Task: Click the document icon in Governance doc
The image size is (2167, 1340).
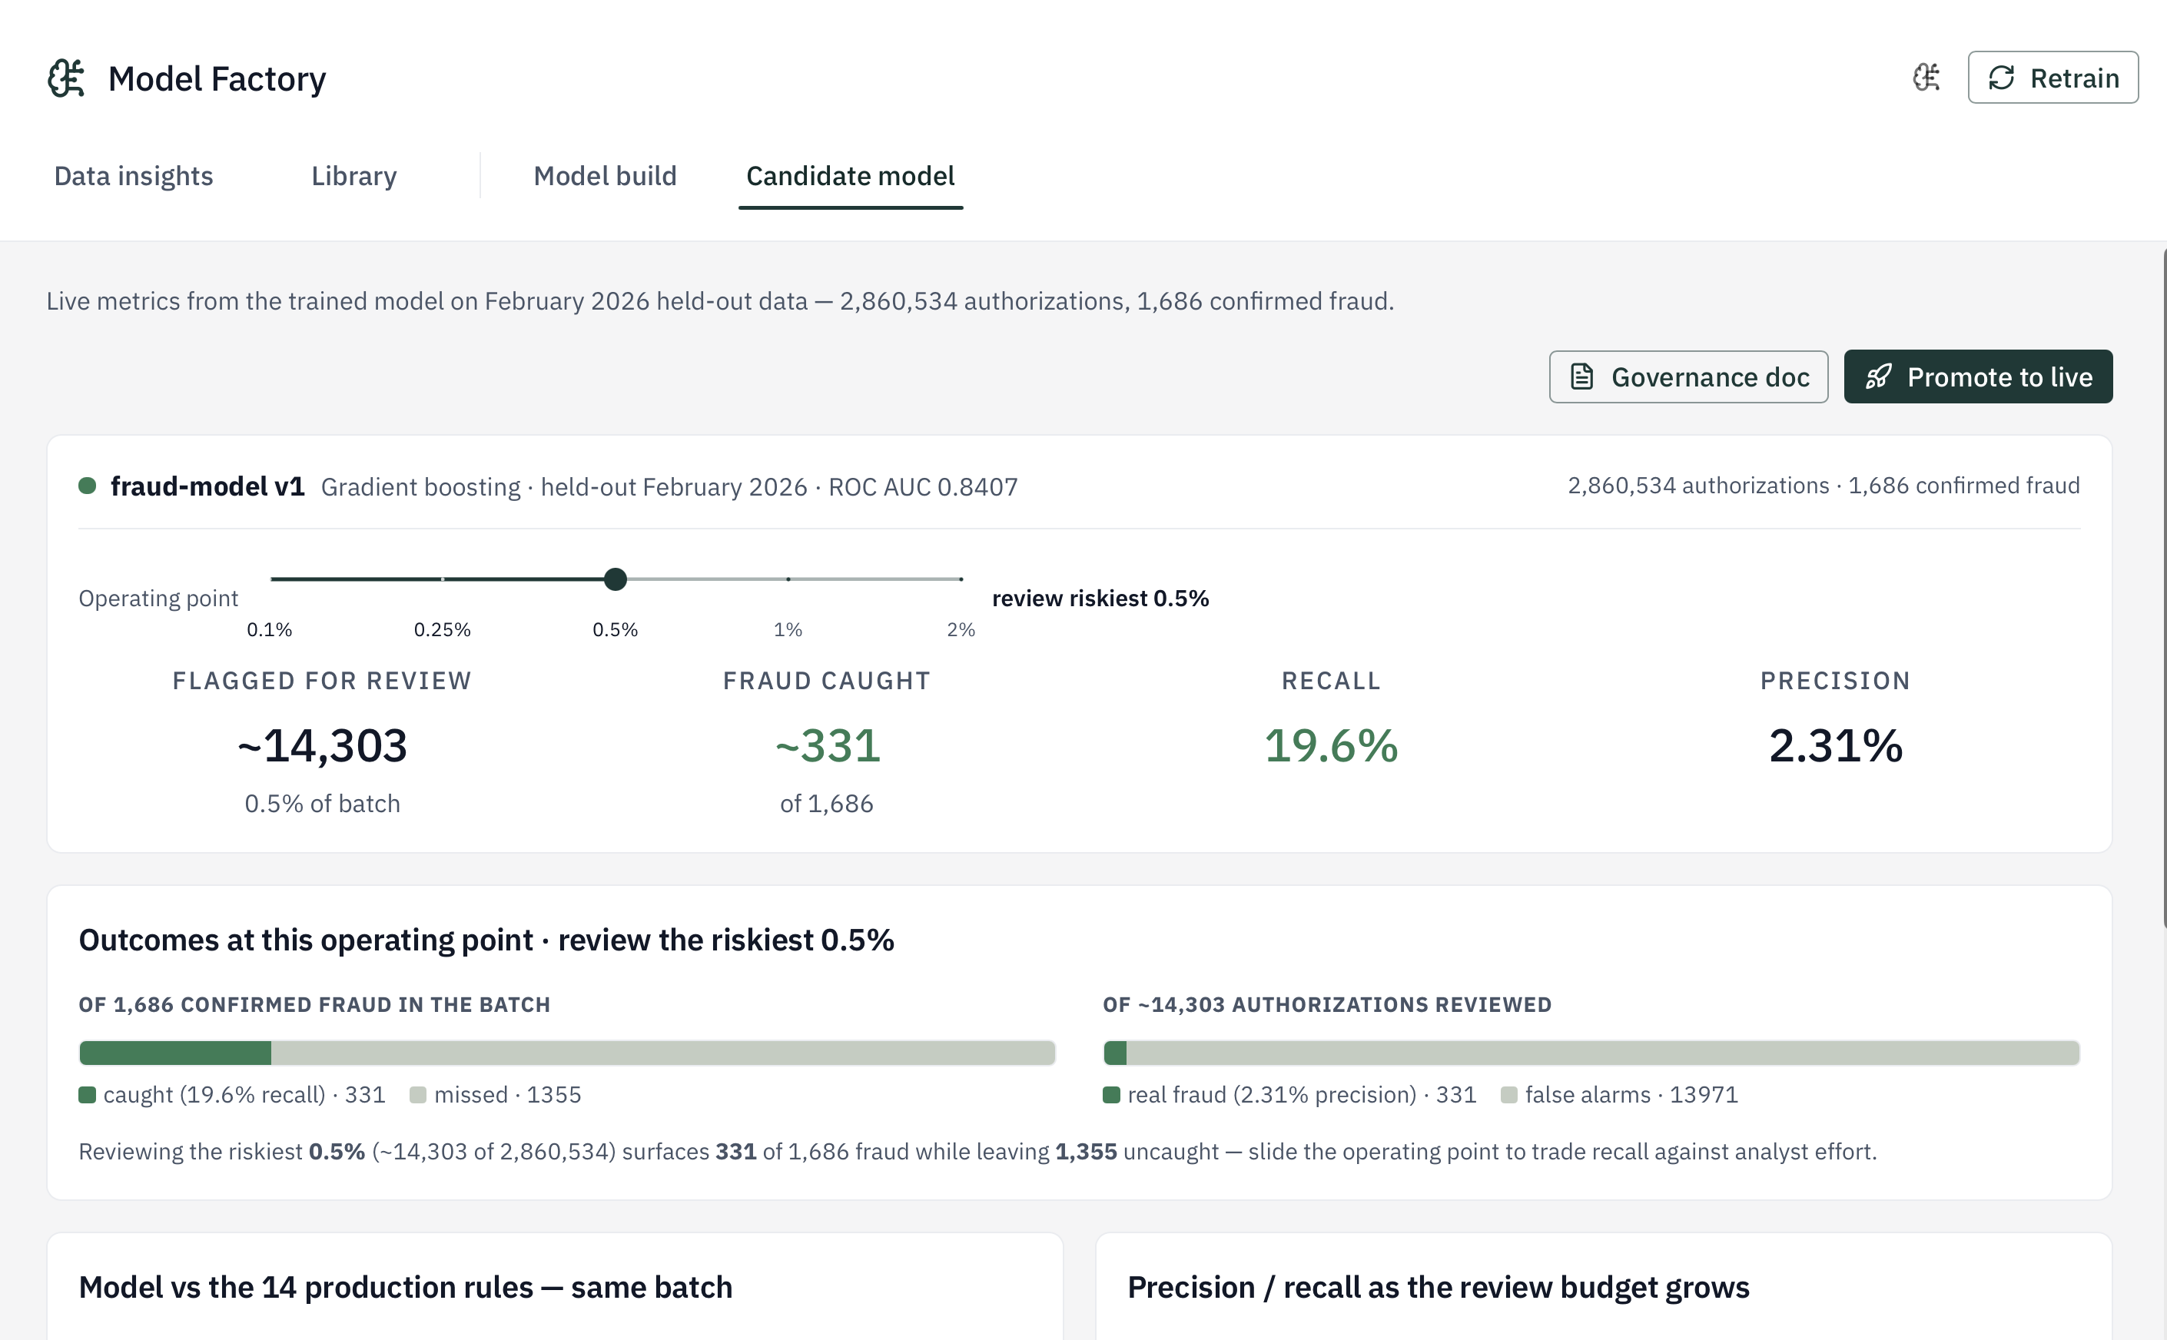Action: coord(1582,376)
